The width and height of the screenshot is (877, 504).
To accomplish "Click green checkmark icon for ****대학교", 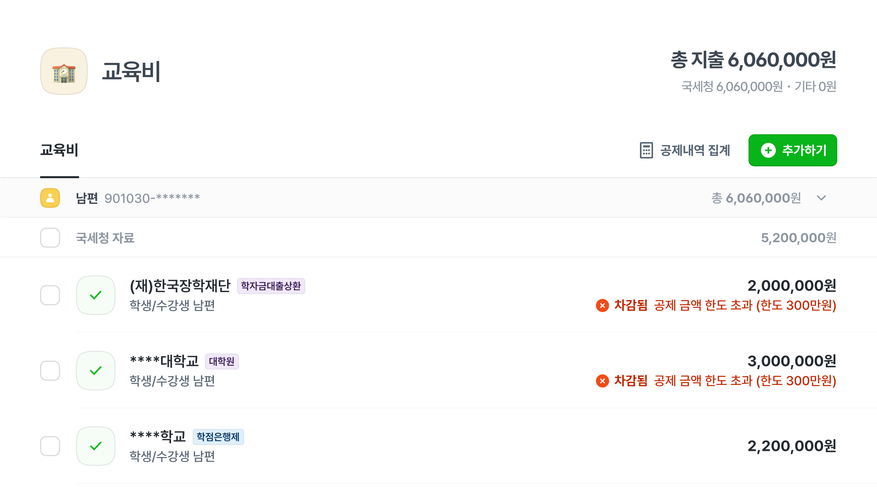I will [95, 370].
